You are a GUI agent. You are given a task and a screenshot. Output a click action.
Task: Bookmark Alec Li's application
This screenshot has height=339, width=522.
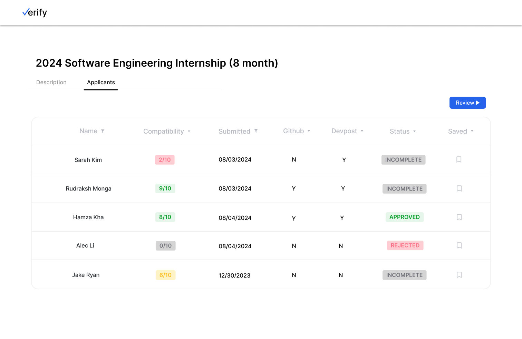click(x=459, y=245)
